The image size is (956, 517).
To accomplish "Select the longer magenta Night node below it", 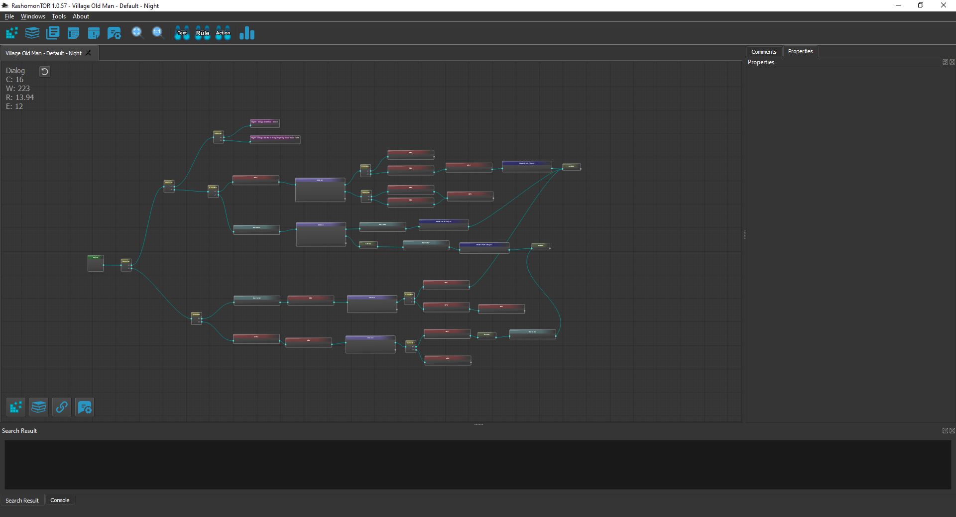I will (275, 139).
